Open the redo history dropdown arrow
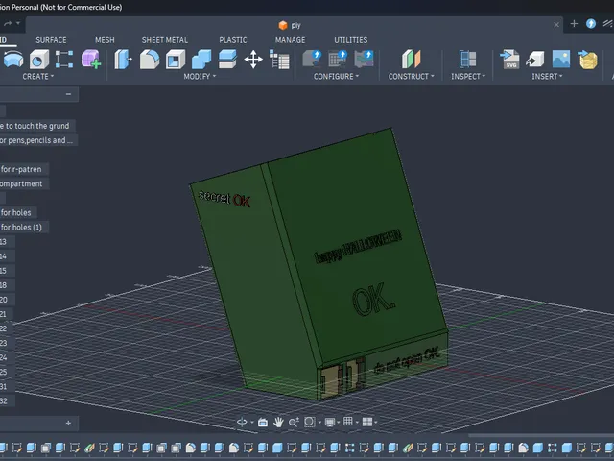614x461 pixels. (18, 23)
